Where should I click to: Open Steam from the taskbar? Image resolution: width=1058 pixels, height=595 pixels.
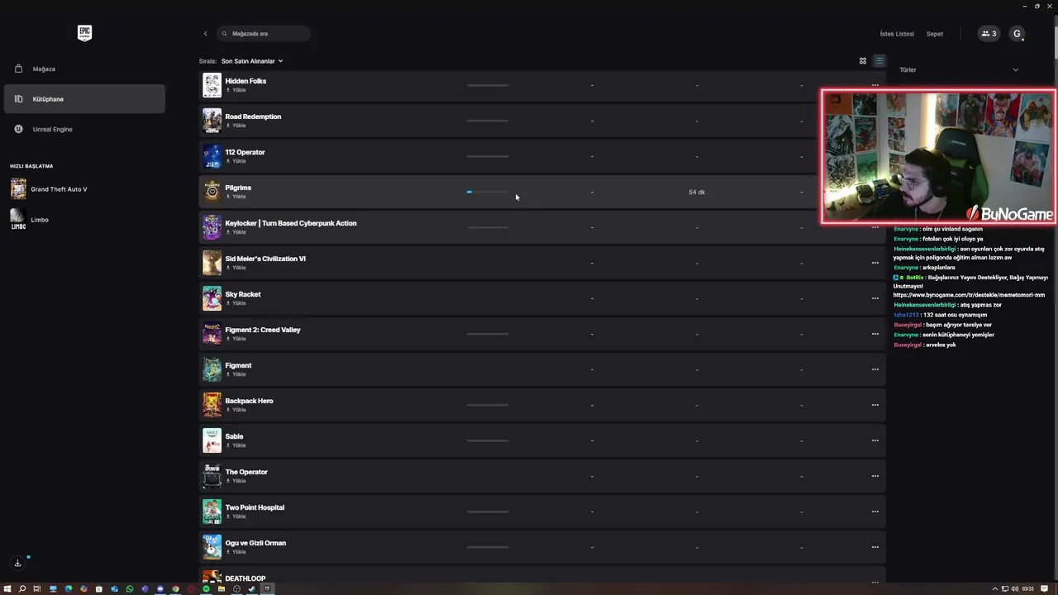tap(252, 588)
